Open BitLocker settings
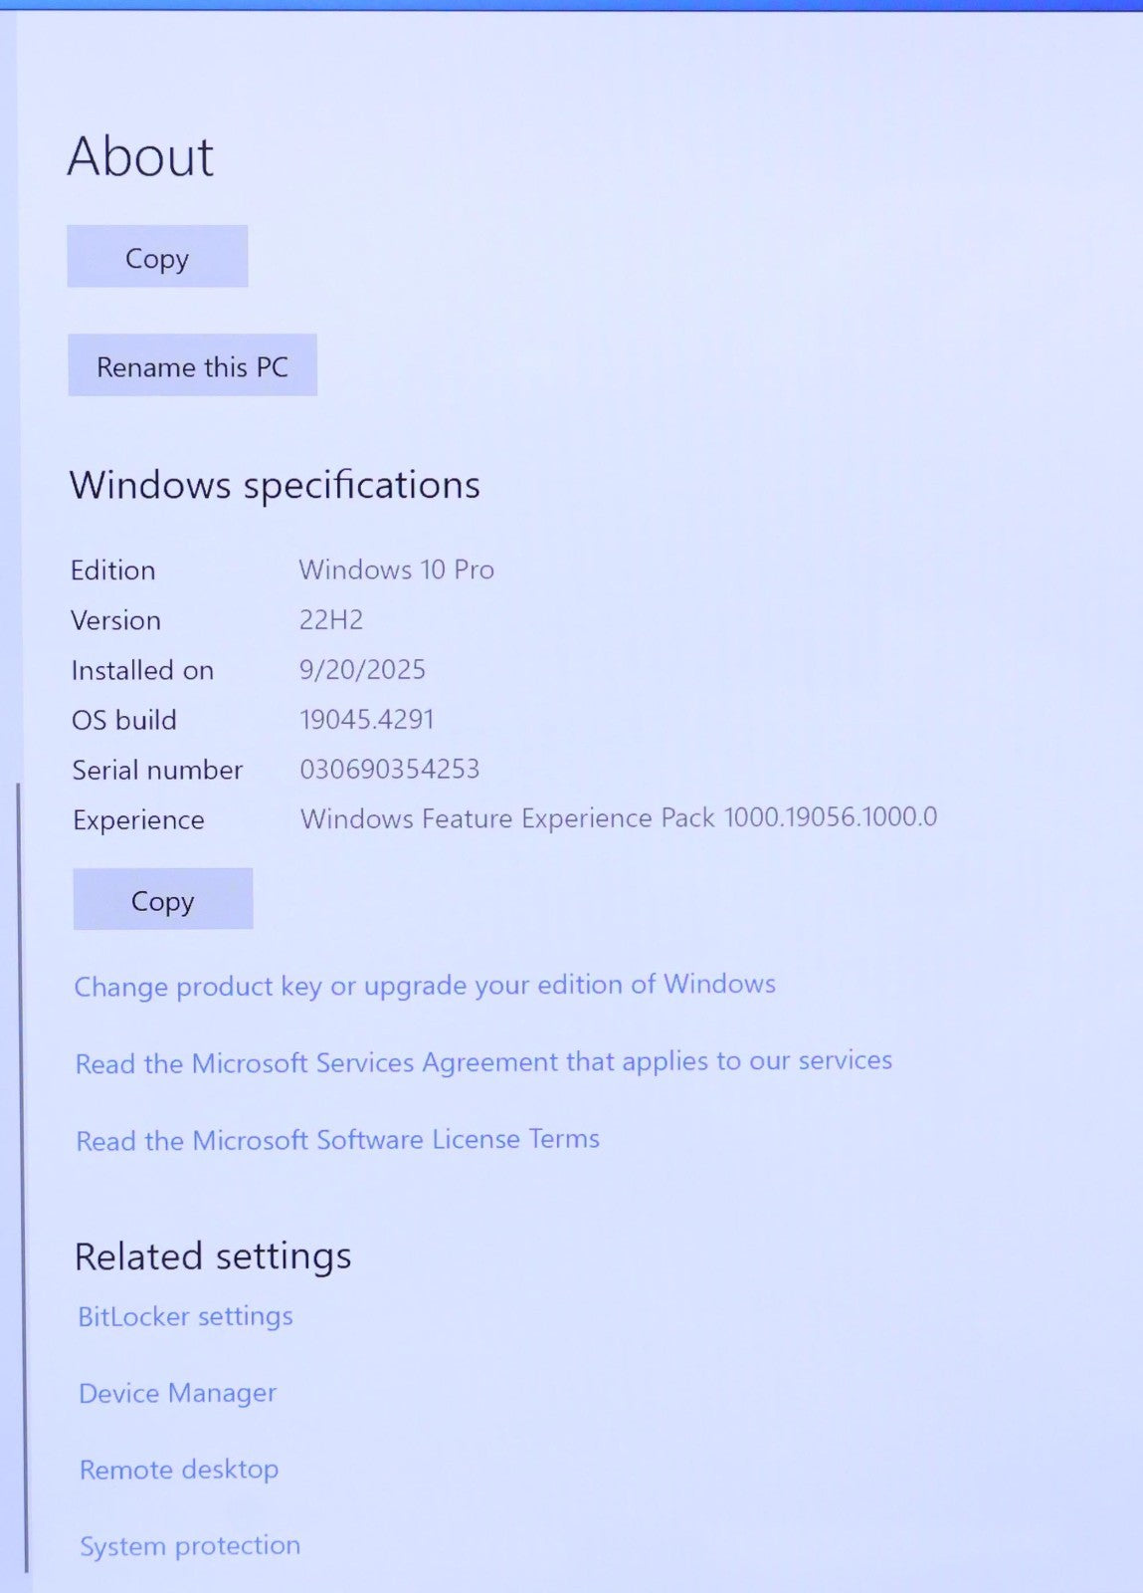Image resolution: width=1143 pixels, height=1593 pixels. point(185,1316)
